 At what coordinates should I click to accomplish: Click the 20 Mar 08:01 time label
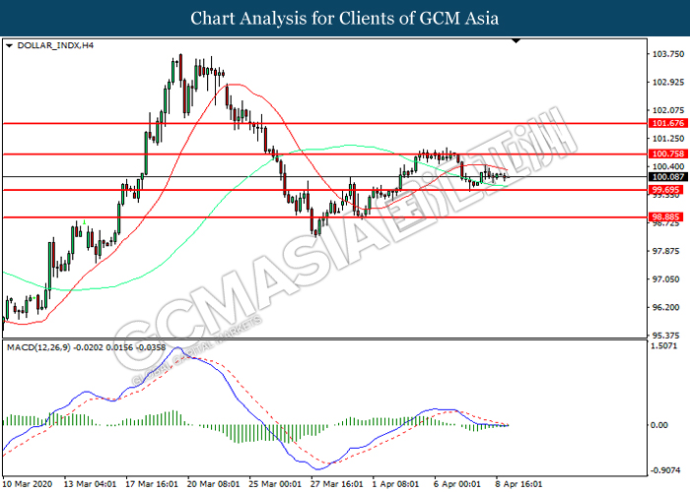click(214, 484)
